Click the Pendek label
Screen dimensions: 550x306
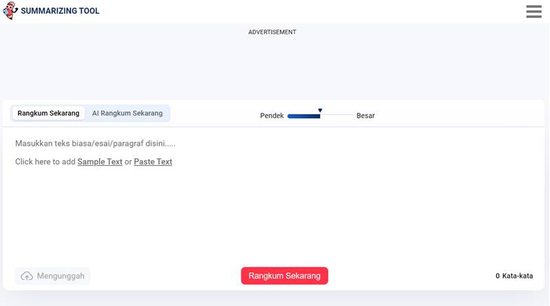[272, 116]
